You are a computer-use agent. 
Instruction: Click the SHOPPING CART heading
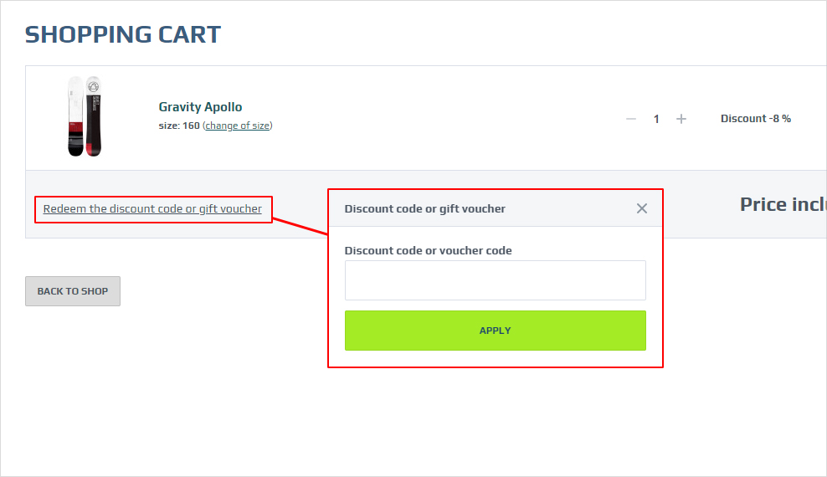pos(123,35)
